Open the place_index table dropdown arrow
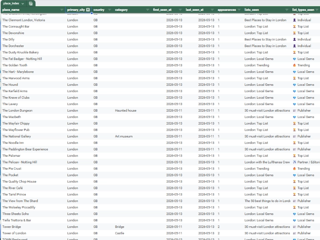 pyautogui.click(x=22, y=4)
